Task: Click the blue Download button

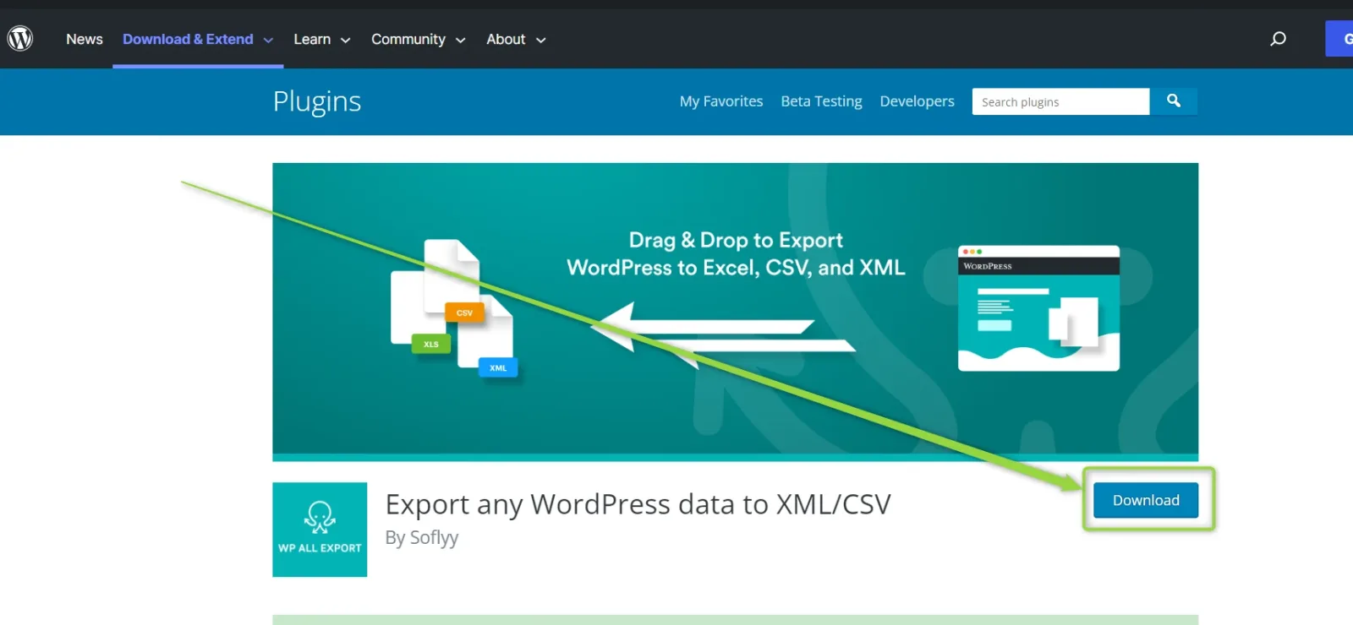Action: (x=1146, y=500)
